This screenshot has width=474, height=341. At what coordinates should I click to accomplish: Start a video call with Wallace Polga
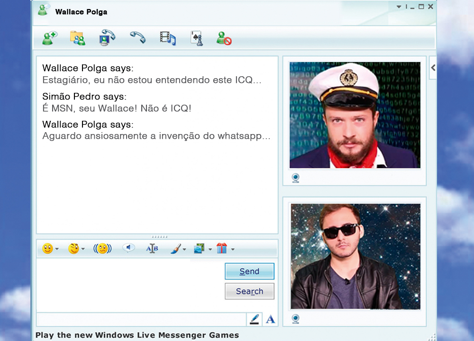tap(106, 38)
